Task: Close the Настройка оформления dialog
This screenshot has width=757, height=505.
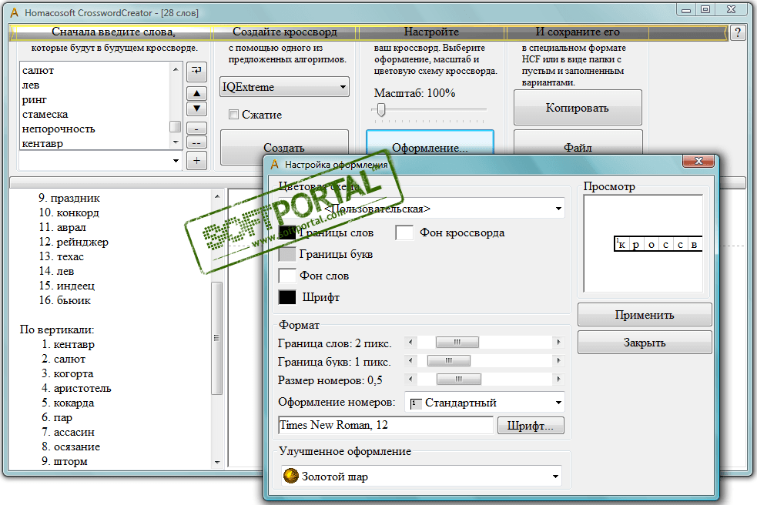Action: tap(698, 161)
